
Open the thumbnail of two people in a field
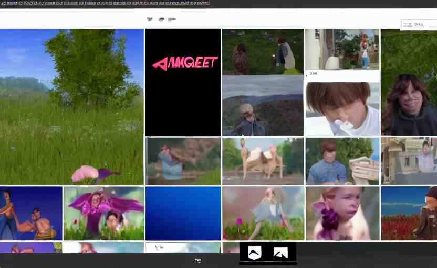tap(263, 52)
